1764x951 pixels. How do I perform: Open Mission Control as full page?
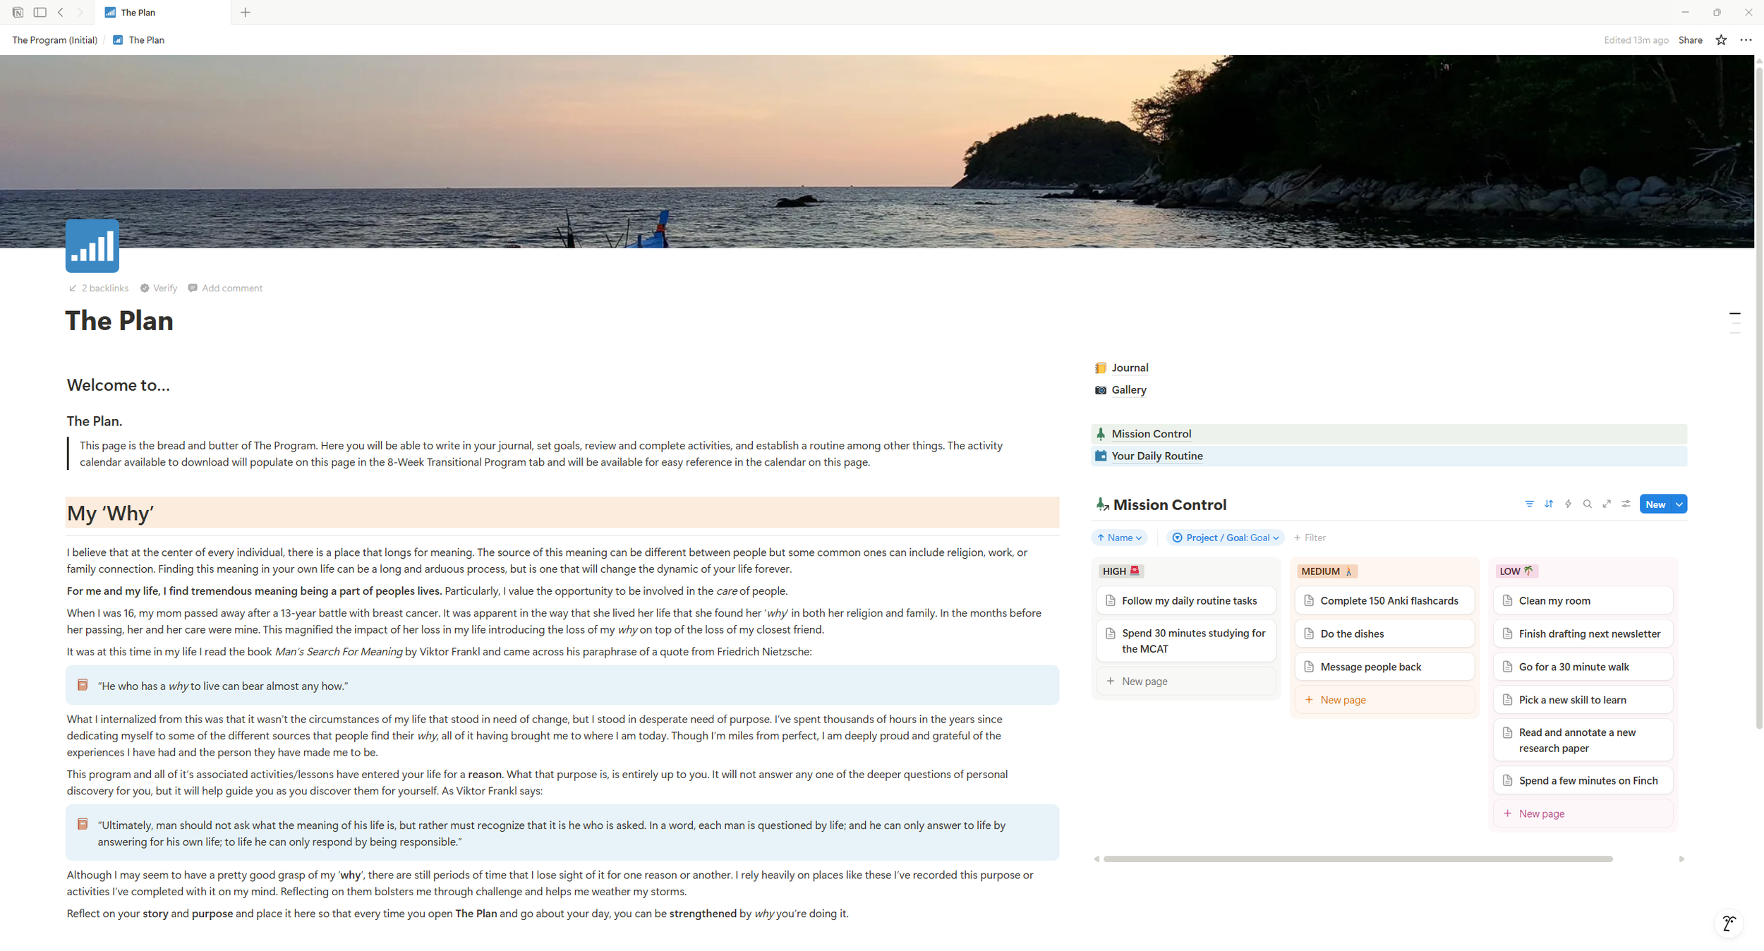pyautogui.click(x=1607, y=504)
